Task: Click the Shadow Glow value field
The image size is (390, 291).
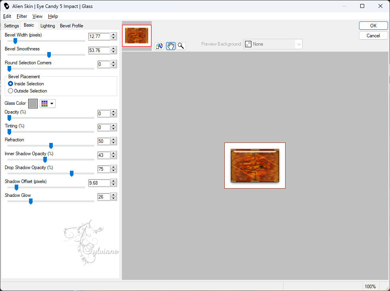Action: 104,197
